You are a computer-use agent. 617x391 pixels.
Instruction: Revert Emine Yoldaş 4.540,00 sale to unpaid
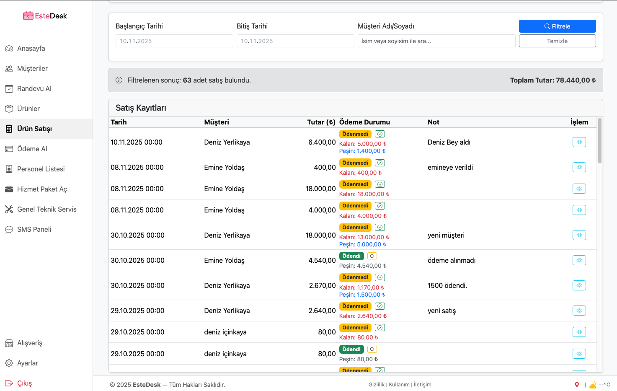click(x=372, y=256)
